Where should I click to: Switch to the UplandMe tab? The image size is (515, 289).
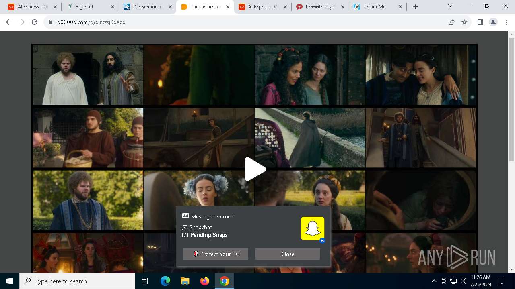[x=378, y=7]
